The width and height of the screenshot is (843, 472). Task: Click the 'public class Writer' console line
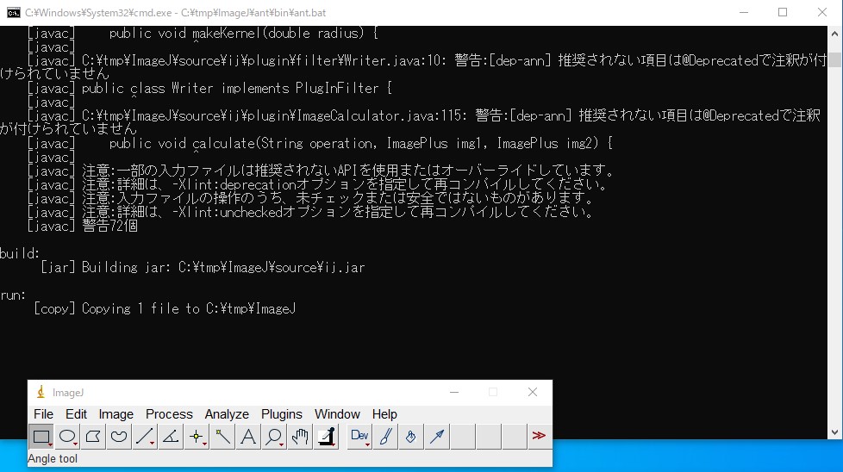coord(209,88)
